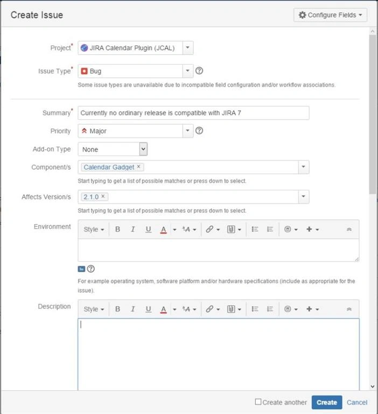
Task: Open the Configure Fields menu
Action: tap(330, 15)
